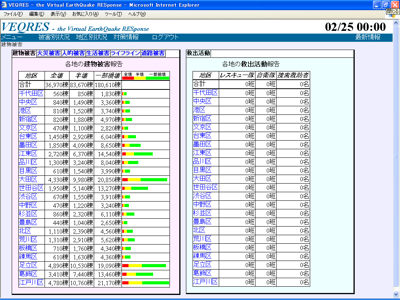Open the ツール(T) menu
This screenshot has width=400, height=300.
113,14
